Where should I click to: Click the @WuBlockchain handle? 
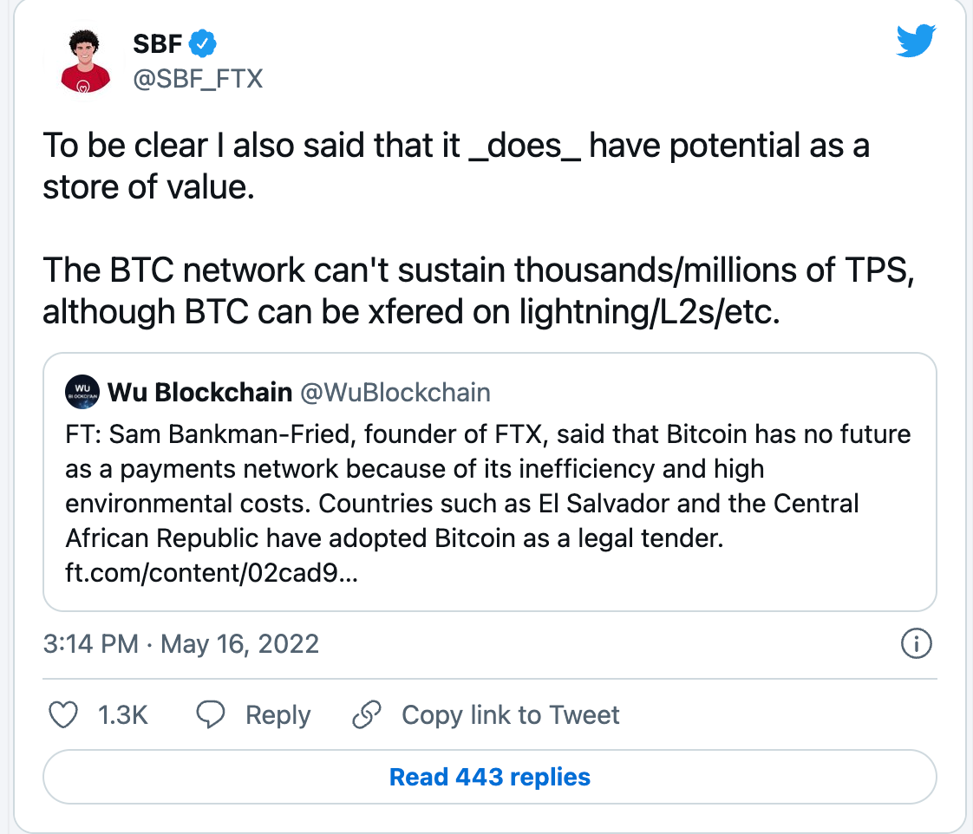tap(395, 393)
